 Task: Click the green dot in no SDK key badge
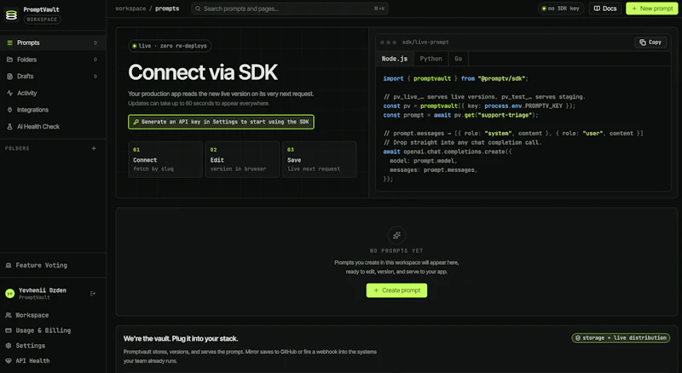coord(544,9)
